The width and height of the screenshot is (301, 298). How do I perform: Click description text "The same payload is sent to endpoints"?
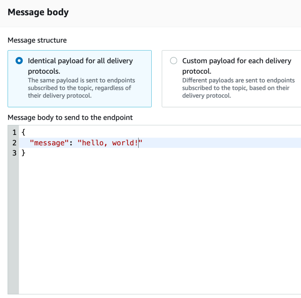(x=81, y=80)
